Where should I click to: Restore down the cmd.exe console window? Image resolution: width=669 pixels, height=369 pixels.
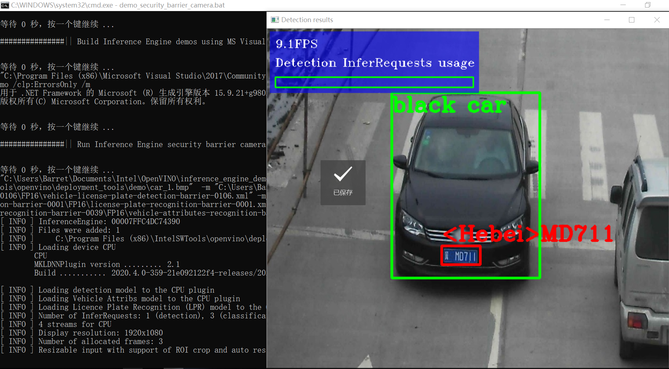click(648, 5)
